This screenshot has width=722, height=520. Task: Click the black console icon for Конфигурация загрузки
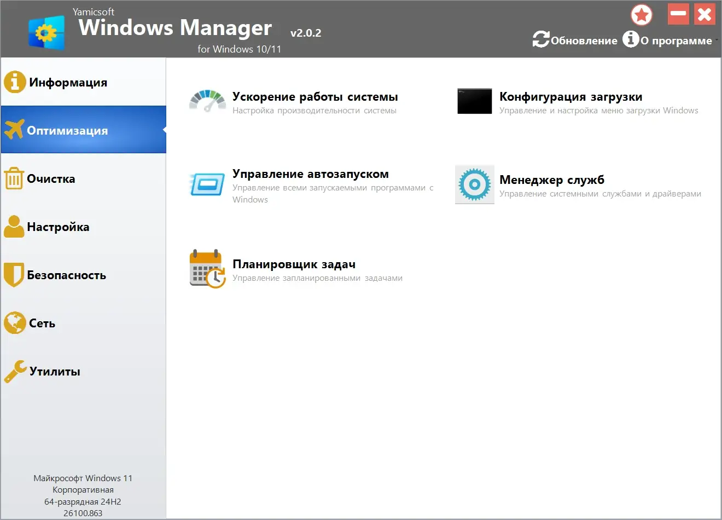[x=474, y=101]
